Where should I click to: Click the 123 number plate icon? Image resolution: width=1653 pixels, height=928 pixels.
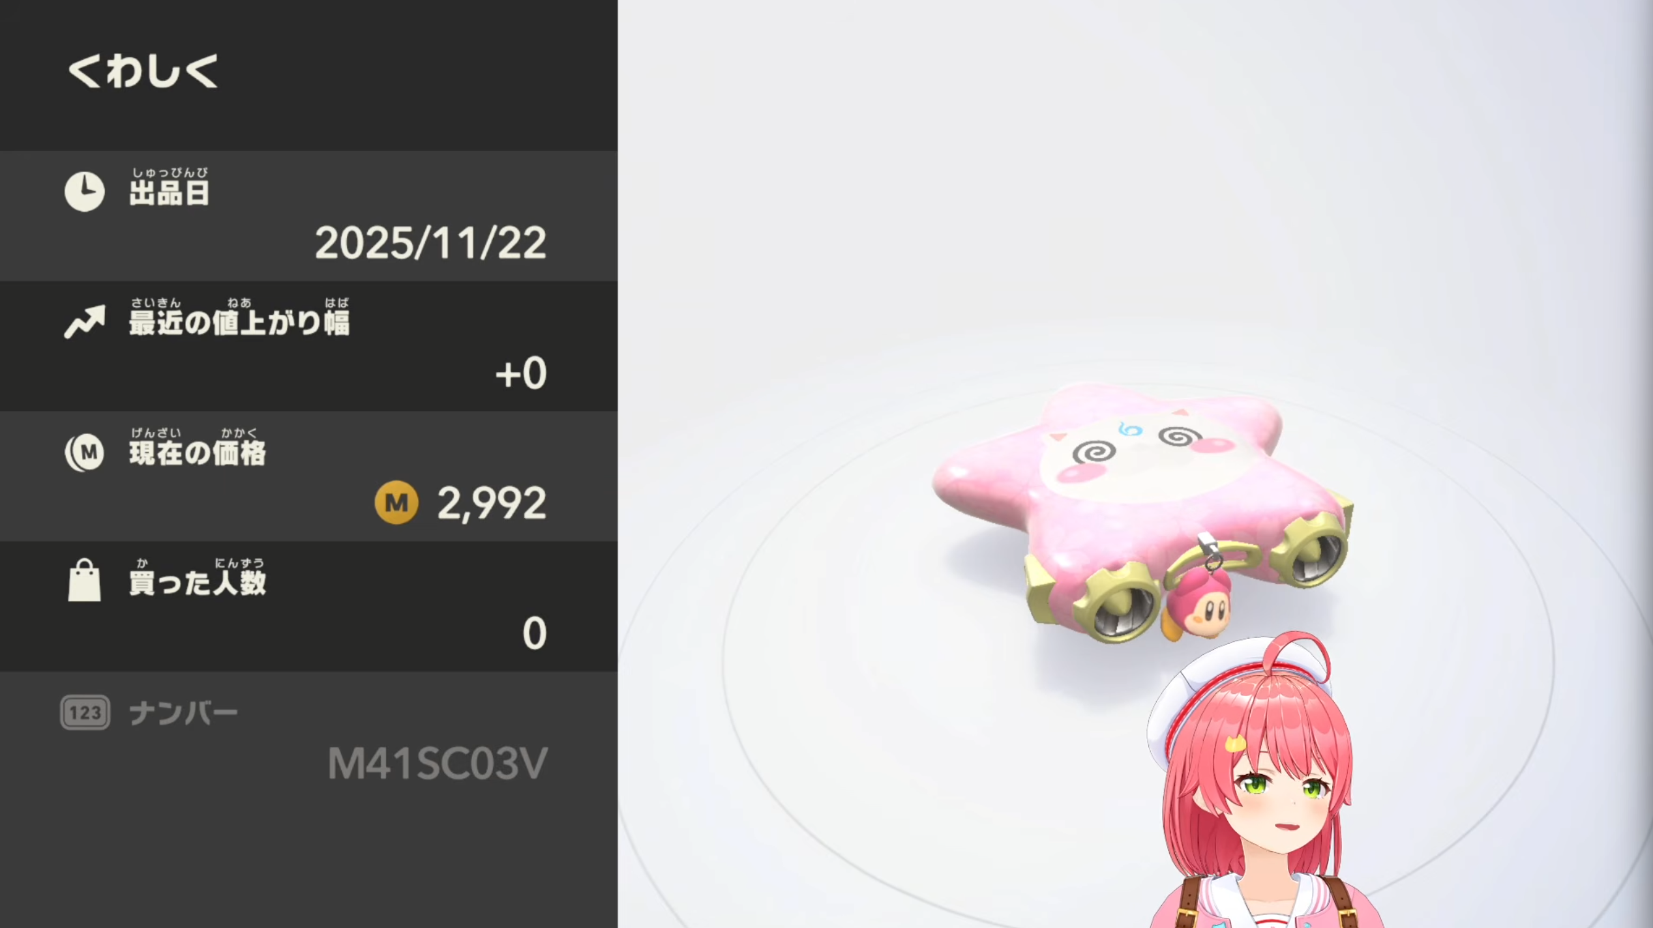tap(85, 712)
